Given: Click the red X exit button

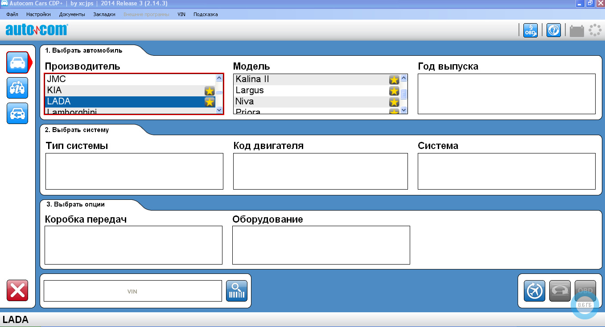Looking at the screenshot, I should [x=17, y=290].
